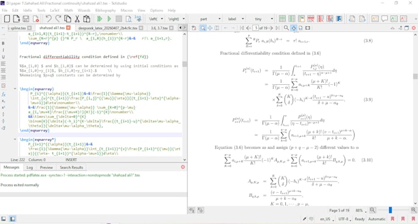
Task: Jump to the last PDF page
Action: click(x=277, y=28)
